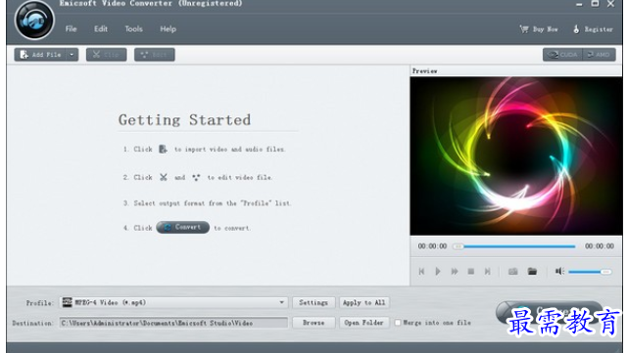Click the effects icon in step 2
The image size is (628, 353).
[x=196, y=178]
